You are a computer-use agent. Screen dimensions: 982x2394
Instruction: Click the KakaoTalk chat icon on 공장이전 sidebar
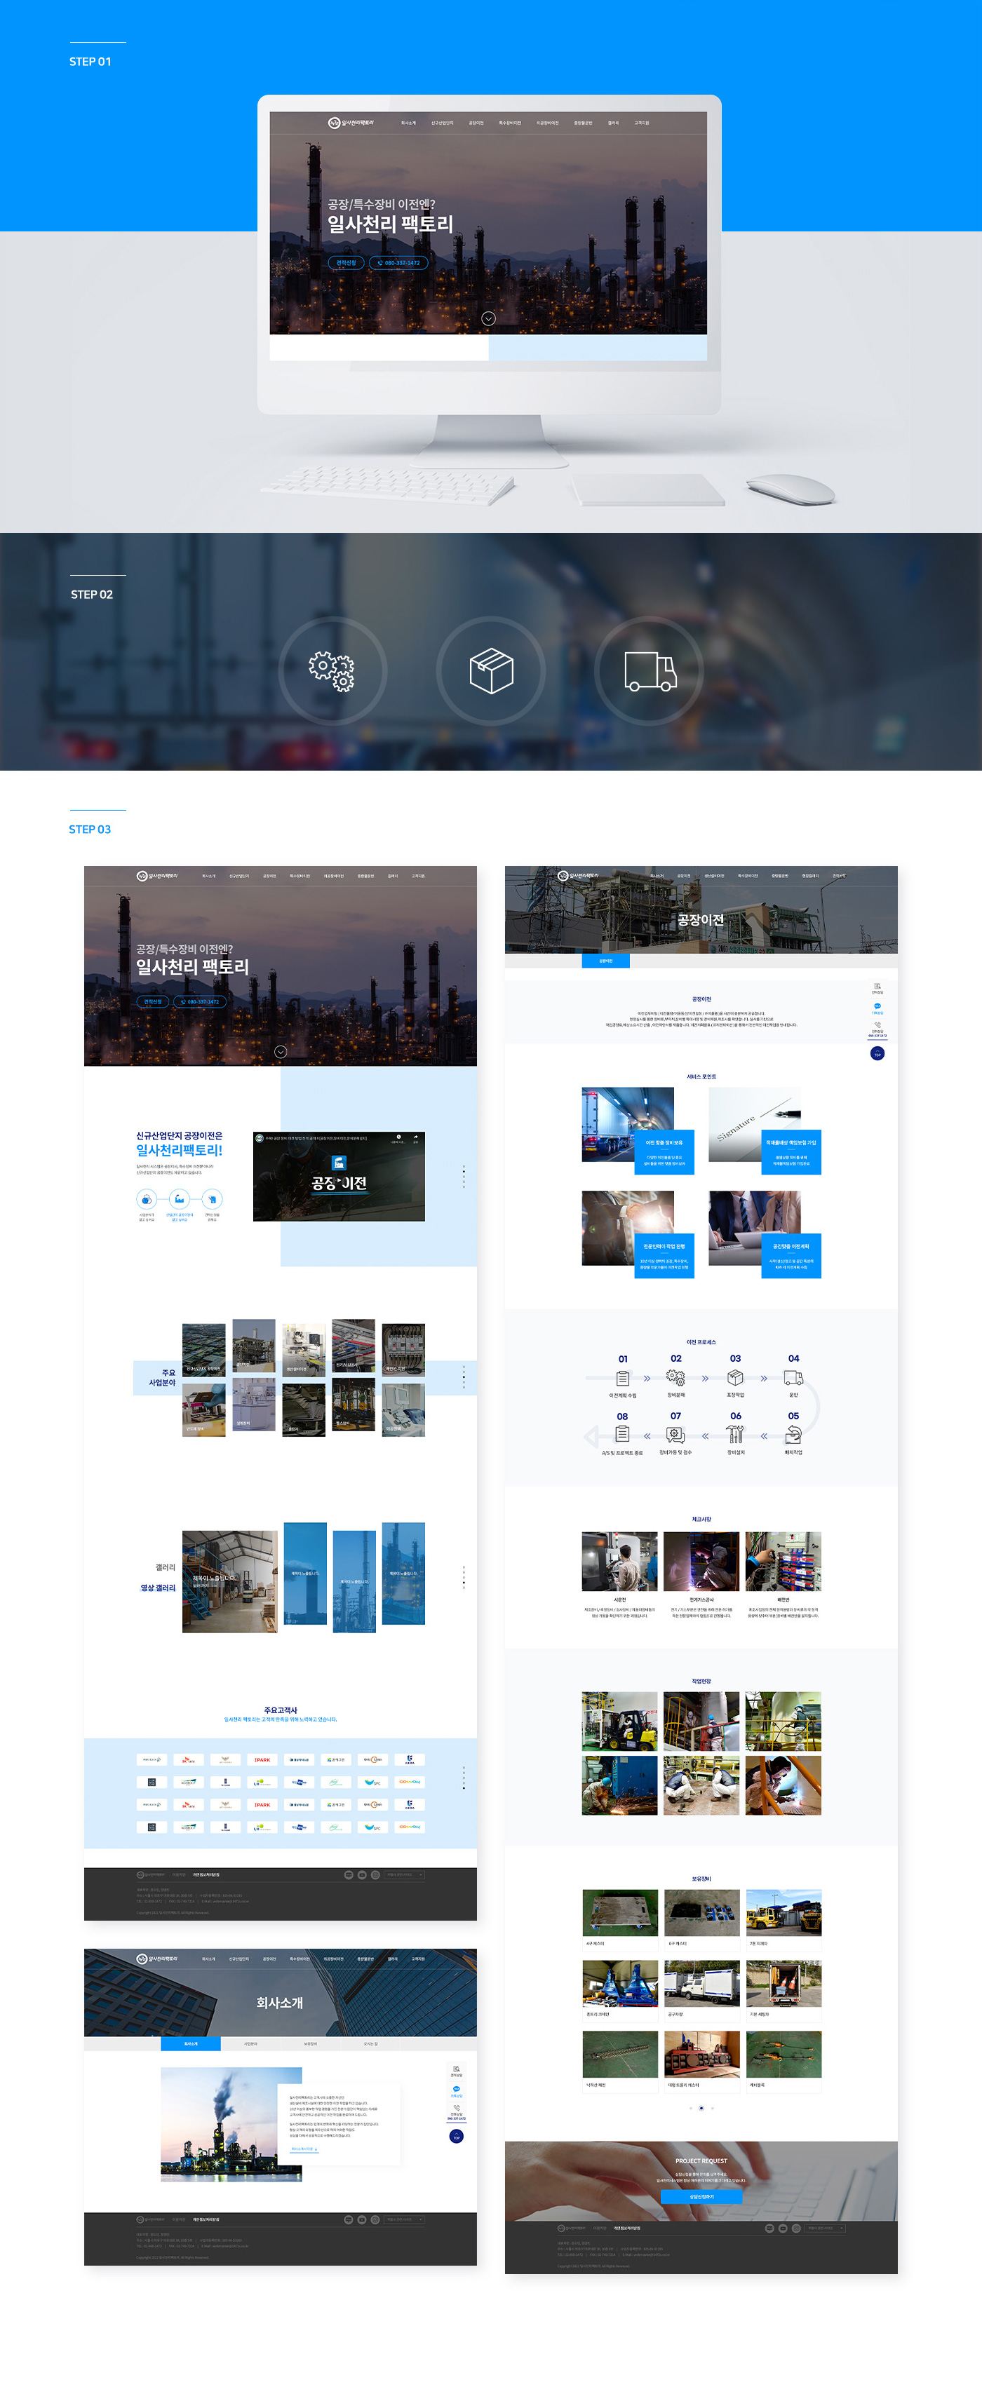pos(877,1006)
